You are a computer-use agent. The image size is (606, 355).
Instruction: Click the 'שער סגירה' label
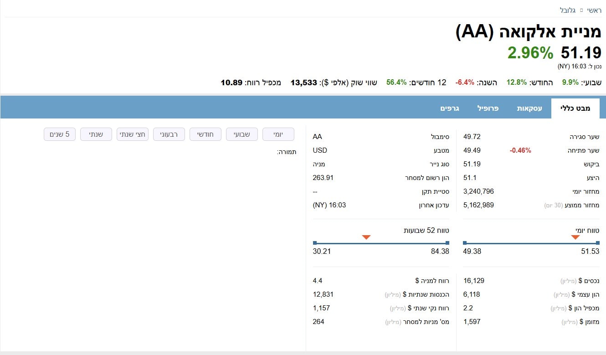click(585, 137)
